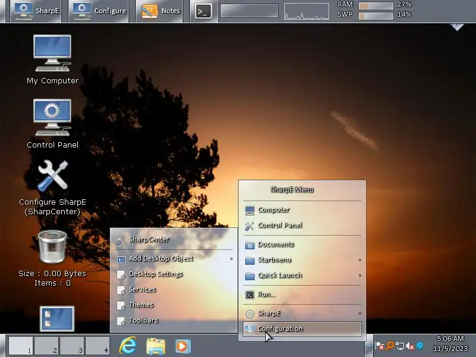Open Documents in the SharpE Menu

tap(302, 245)
